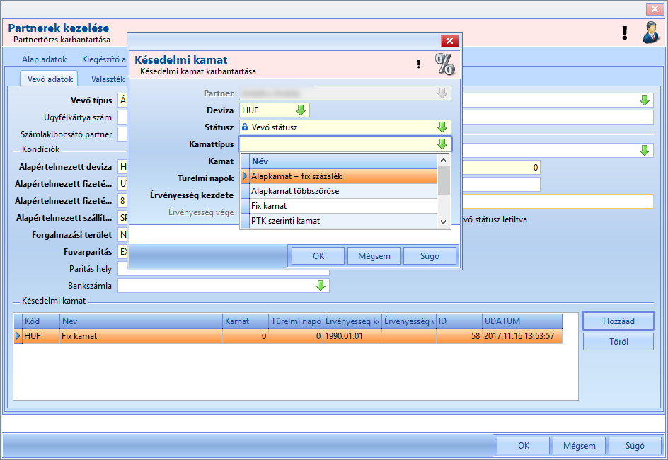Select the HUF Fix kamat table row
This screenshot has height=460, width=668.
pyautogui.click(x=288, y=336)
